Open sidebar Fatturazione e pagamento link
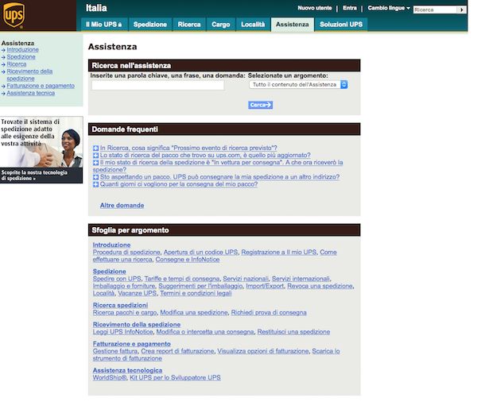 coord(41,86)
